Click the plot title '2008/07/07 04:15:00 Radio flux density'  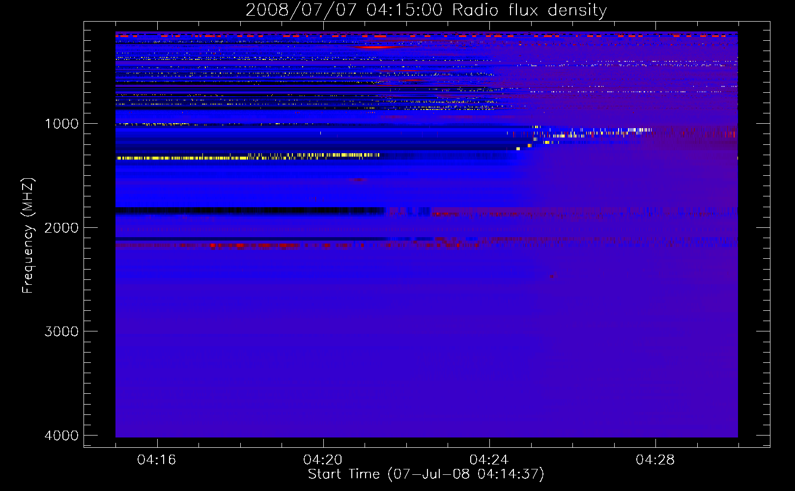(426, 10)
